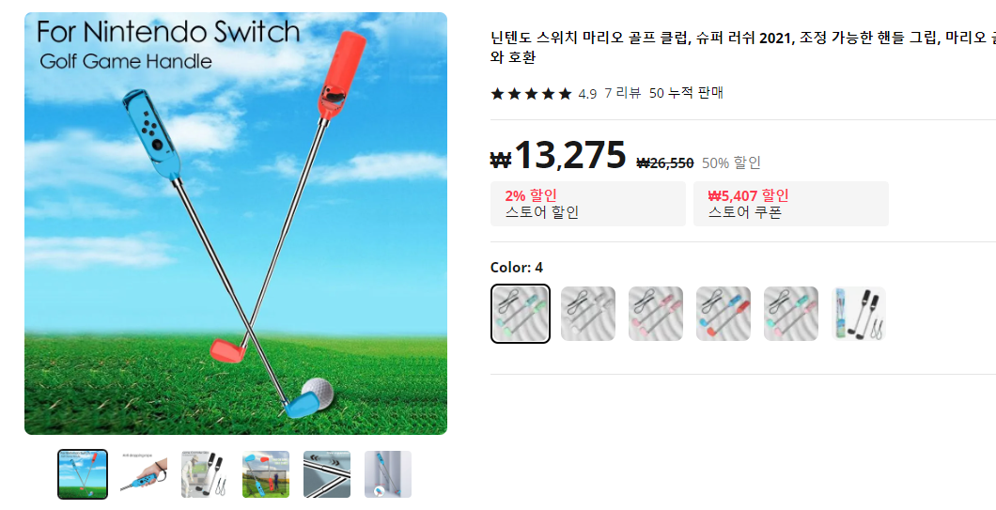Choose the second white color variant
This screenshot has width=996, height=510.
pos(588,314)
